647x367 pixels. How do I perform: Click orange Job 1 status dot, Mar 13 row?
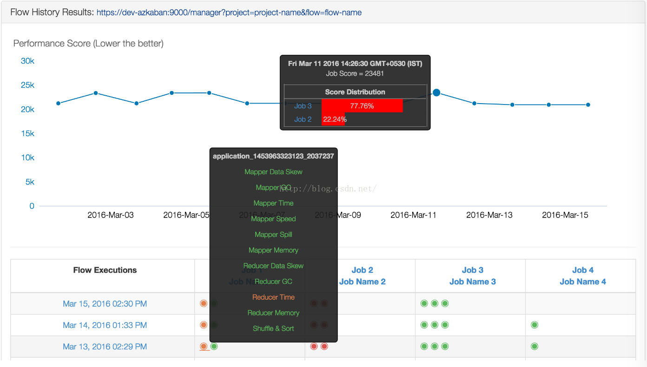click(204, 346)
